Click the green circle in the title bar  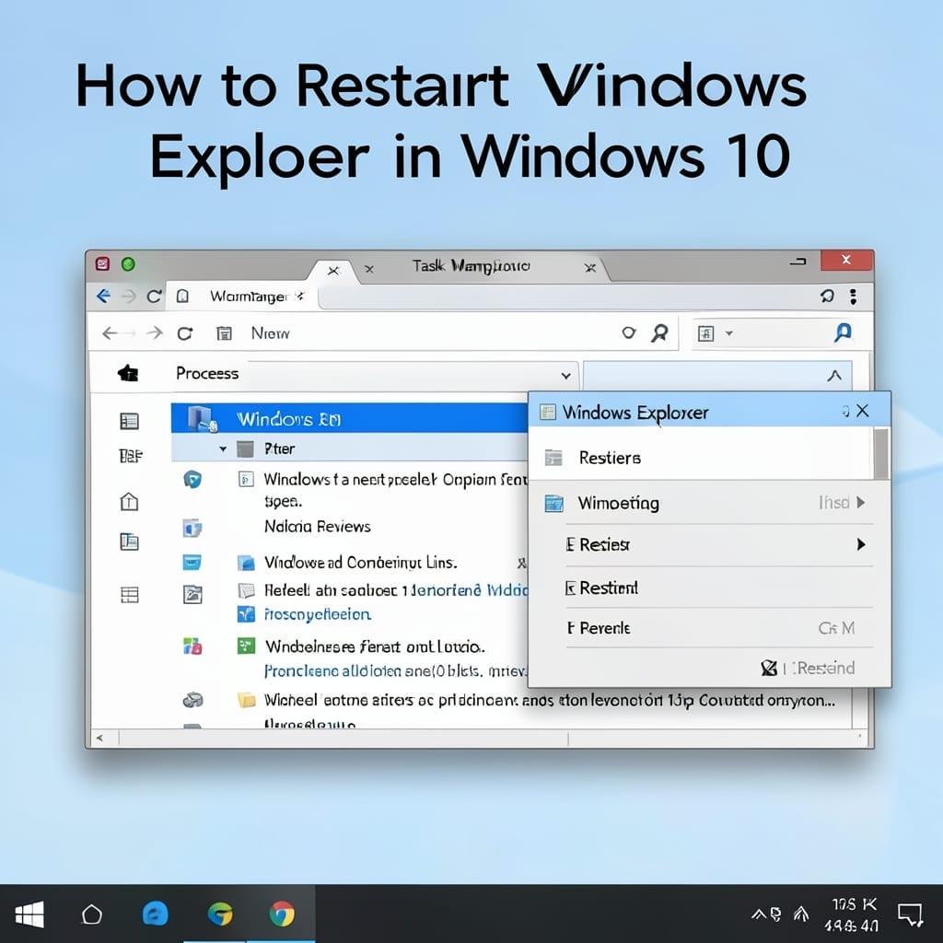coord(128,264)
